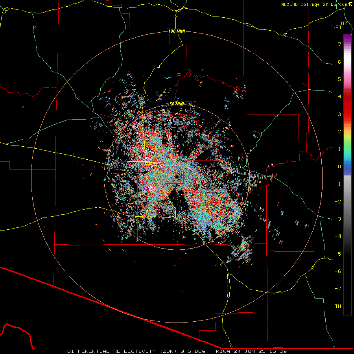Viewport: 354px width, 354px height.
Task: Click the 1 dB tick label
Action: (x=339, y=149)
